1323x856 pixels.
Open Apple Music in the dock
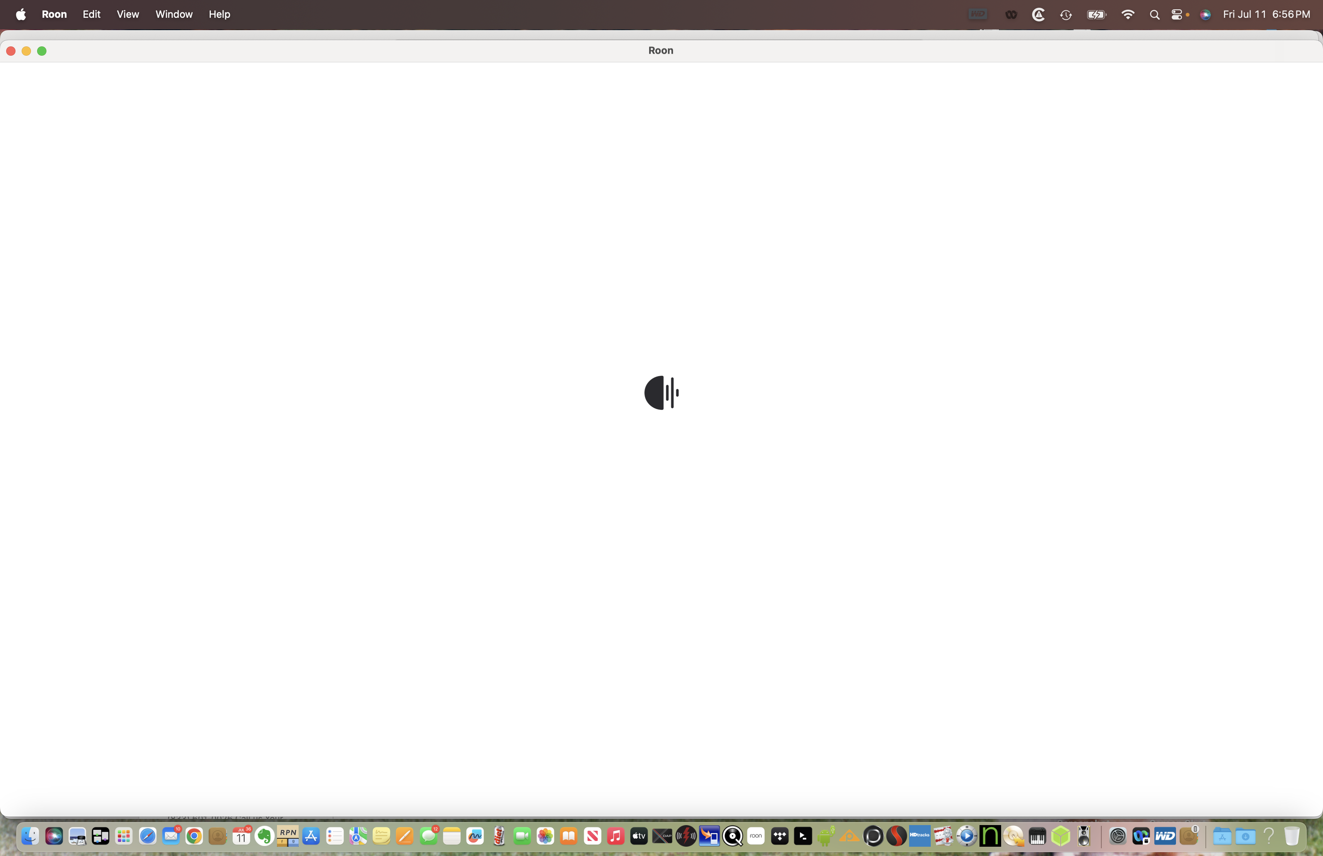615,836
